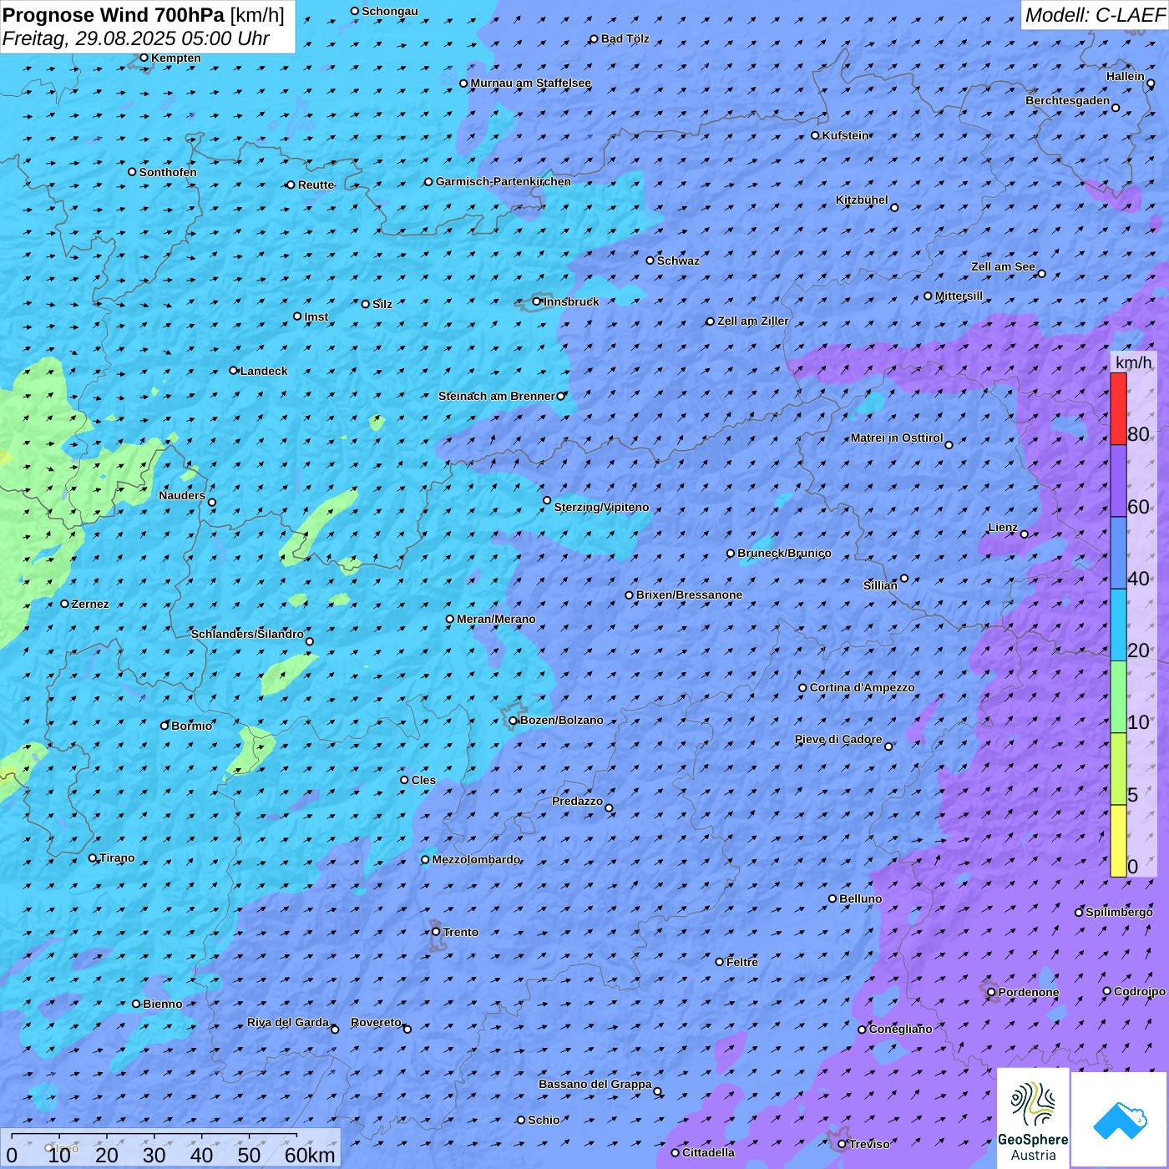This screenshot has height=1169, width=1169.
Task: Click the Riva del Garda label
Action: (x=287, y=1022)
